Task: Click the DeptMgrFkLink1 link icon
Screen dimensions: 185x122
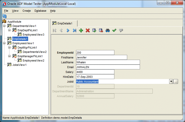Action: (15, 47)
